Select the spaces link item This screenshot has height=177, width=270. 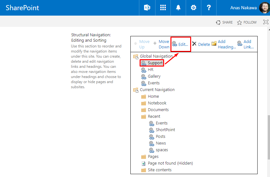[162, 150]
